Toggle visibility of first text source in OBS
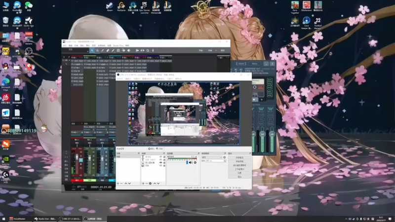 (161, 157)
